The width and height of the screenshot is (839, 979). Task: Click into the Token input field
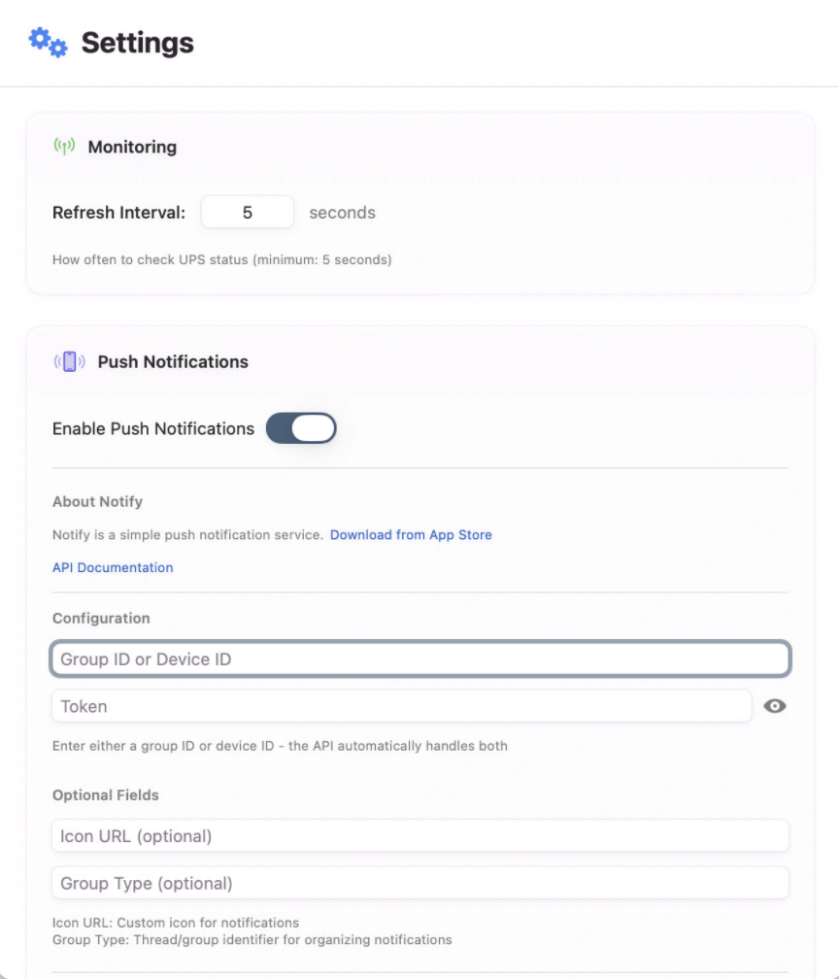click(401, 706)
